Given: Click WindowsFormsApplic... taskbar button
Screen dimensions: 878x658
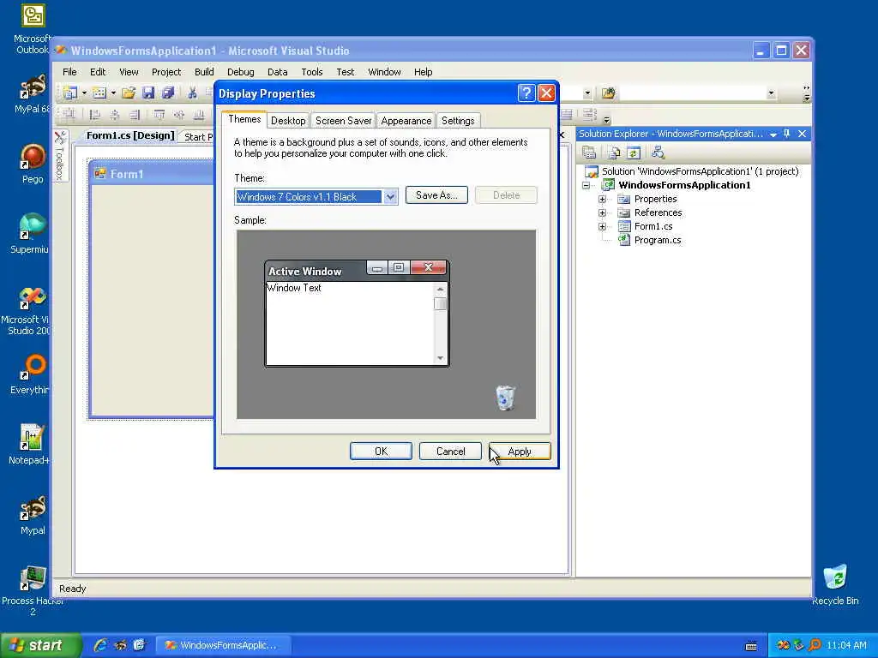Looking at the screenshot, I should 223,645.
